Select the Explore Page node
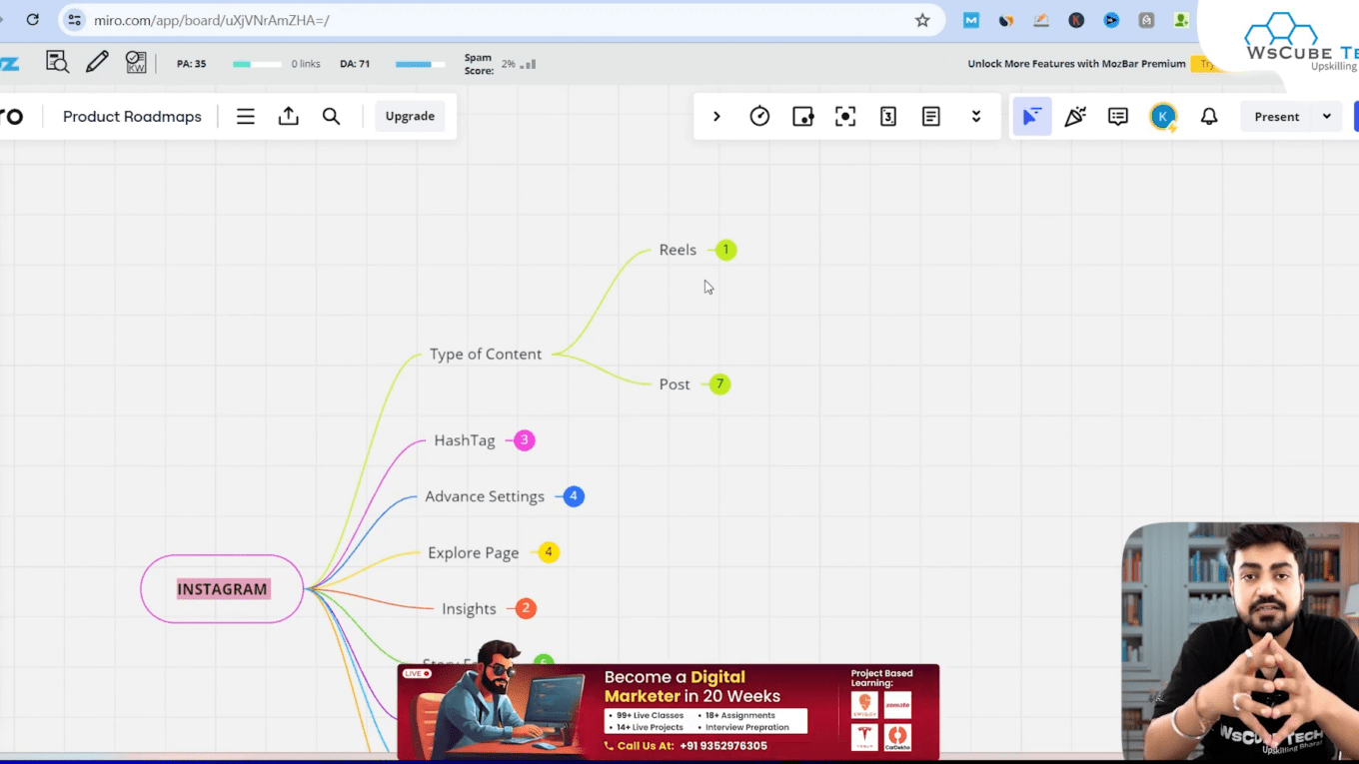The width and height of the screenshot is (1359, 764). point(474,552)
